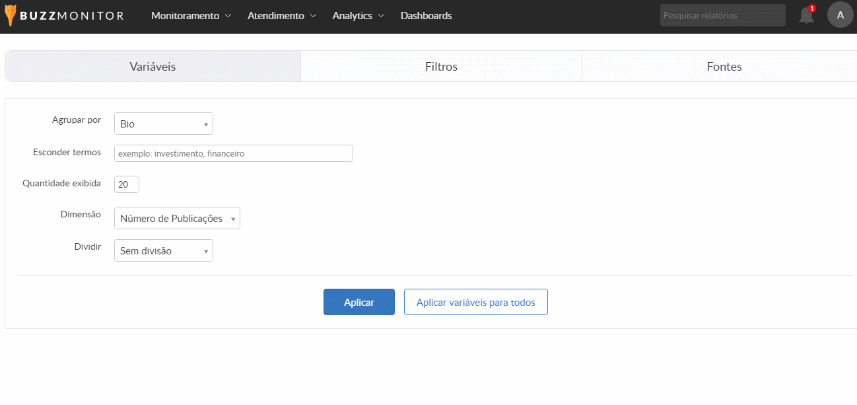Screen dimensions: 857x405
Task: Click the Quantidade exibida number field
Action: 126,184
